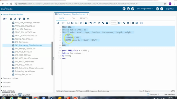Screen dimensions: 177x99
Task: Clear all code with the X icon
Action: (x=124, y=23)
